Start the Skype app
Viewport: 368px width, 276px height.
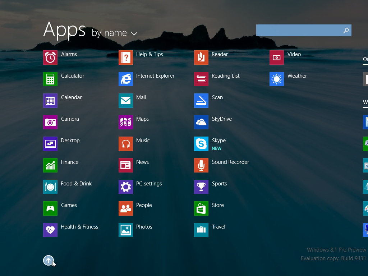(x=201, y=144)
